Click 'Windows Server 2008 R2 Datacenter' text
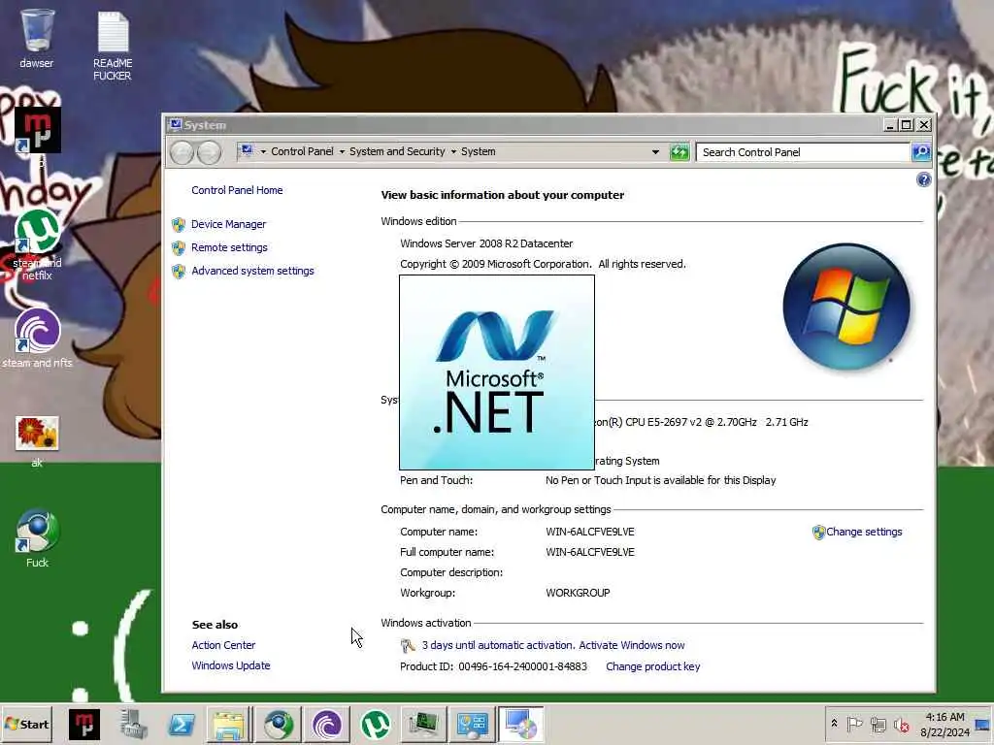The width and height of the screenshot is (994, 745). pyautogui.click(x=486, y=243)
